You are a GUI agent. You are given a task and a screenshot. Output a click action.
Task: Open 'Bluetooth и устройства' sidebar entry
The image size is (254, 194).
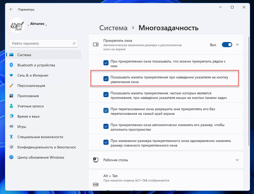point(44,65)
